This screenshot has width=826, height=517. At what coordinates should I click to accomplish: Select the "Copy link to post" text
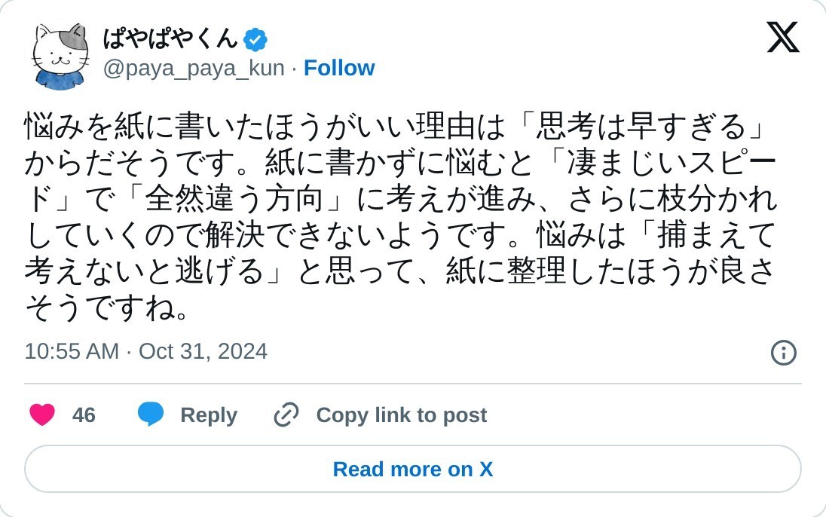[401, 415]
